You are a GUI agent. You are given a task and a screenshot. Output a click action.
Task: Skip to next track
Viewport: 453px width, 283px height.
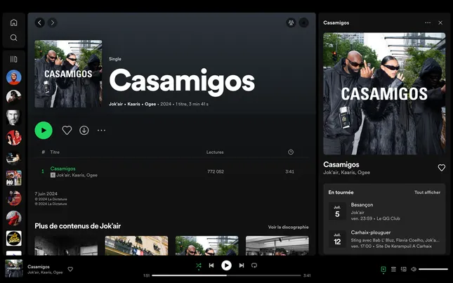(x=242, y=265)
